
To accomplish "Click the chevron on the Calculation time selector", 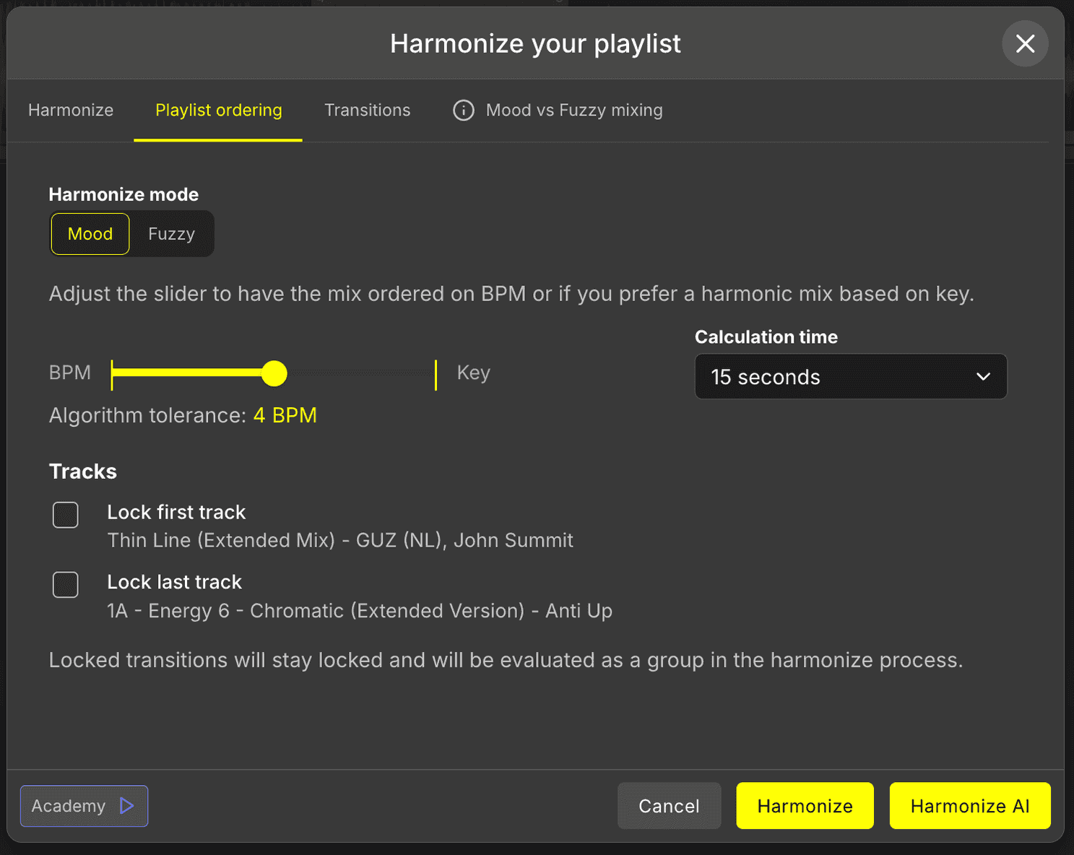I will click(x=982, y=376).
